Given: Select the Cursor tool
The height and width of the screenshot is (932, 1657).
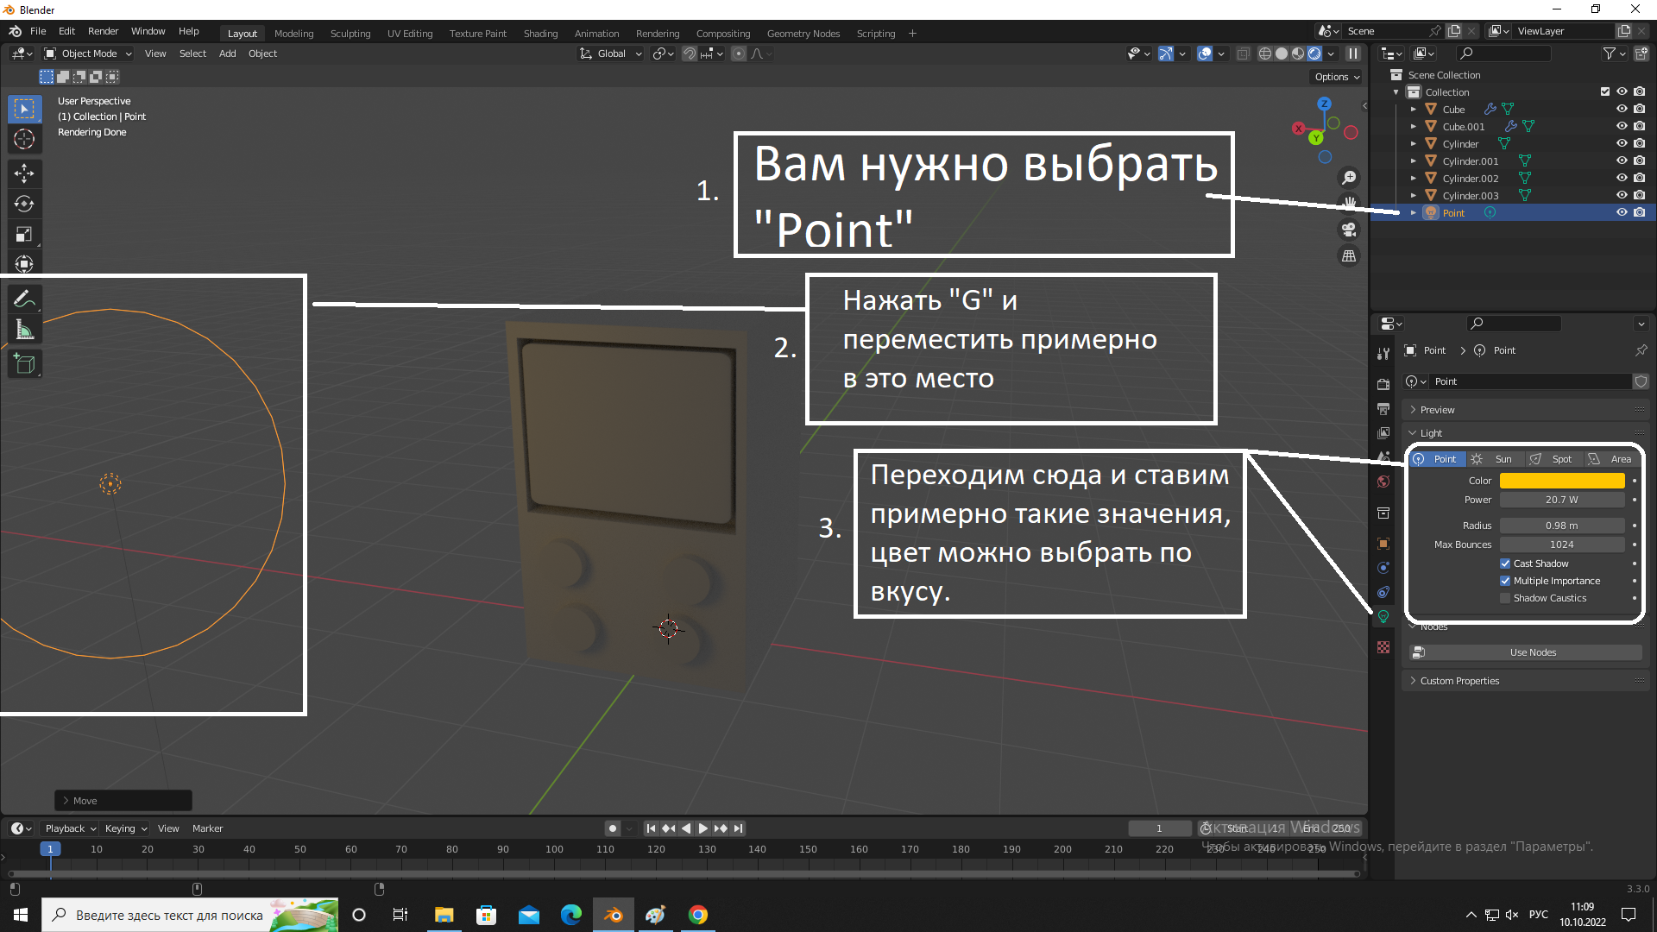Looking at the screenshot, I should point(24,139).
